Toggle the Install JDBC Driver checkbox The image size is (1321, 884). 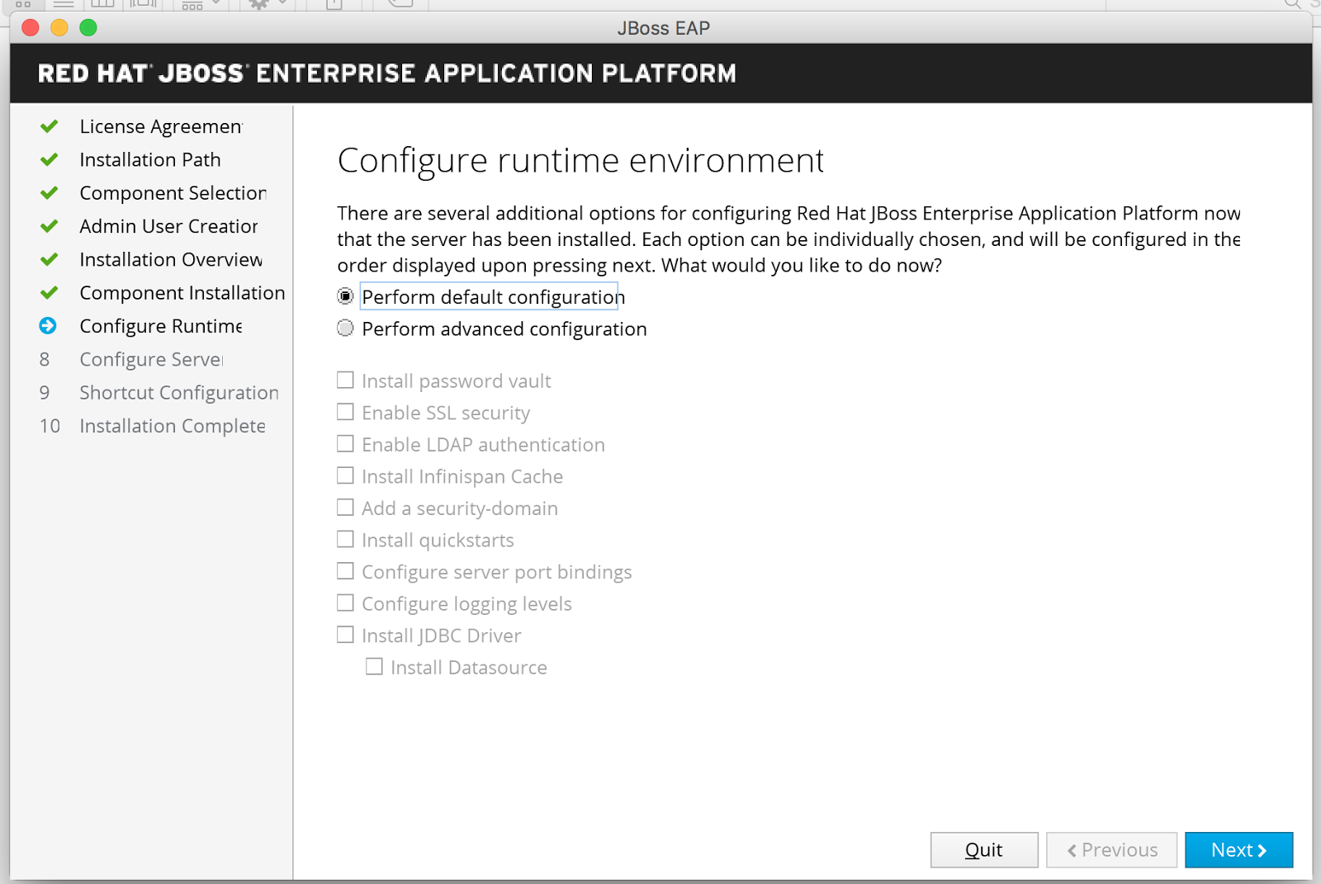[x=345, y=635]
